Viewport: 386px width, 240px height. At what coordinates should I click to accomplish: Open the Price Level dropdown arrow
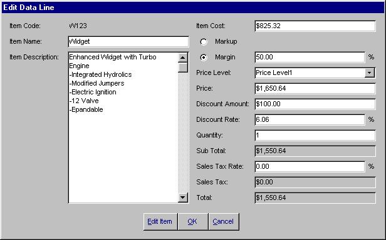point(369,72)
